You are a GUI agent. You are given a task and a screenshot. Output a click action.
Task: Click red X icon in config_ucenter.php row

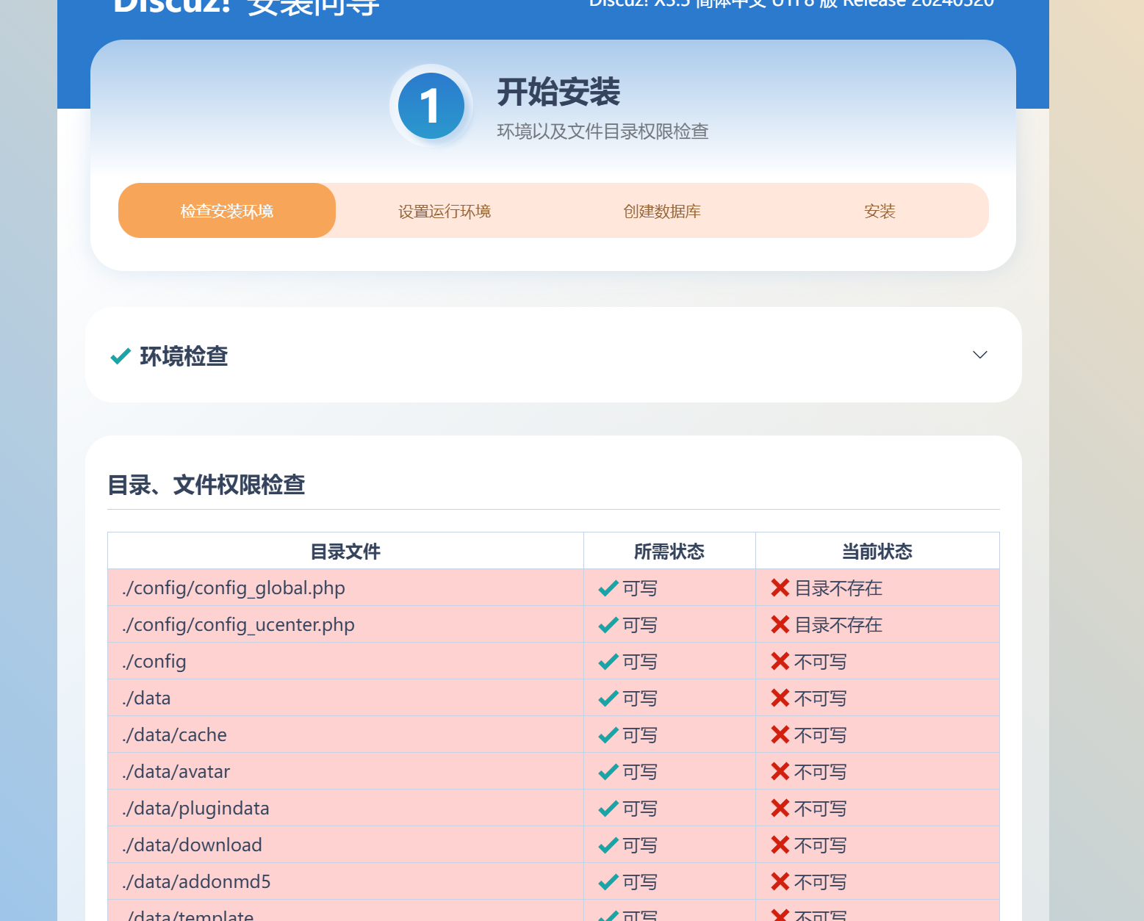(780, 624)
